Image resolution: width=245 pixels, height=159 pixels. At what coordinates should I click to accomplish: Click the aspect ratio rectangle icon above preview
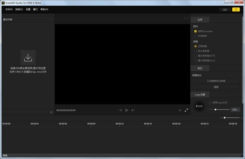point(186,18)
